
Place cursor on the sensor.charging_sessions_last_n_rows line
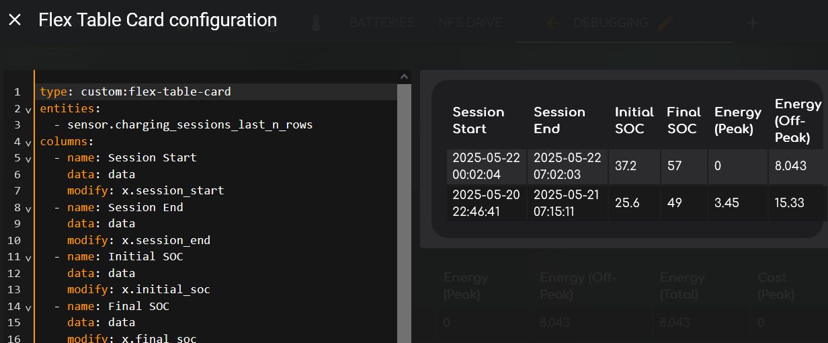[x=190, y=124]
